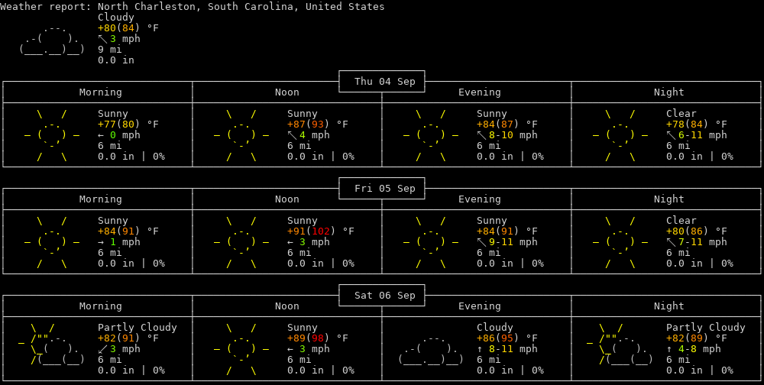The image size is (764, 385).
Task: Click the 'Evening' header under Sat 06 Sep
Action: pyautogui.click(x=480, y=306)
